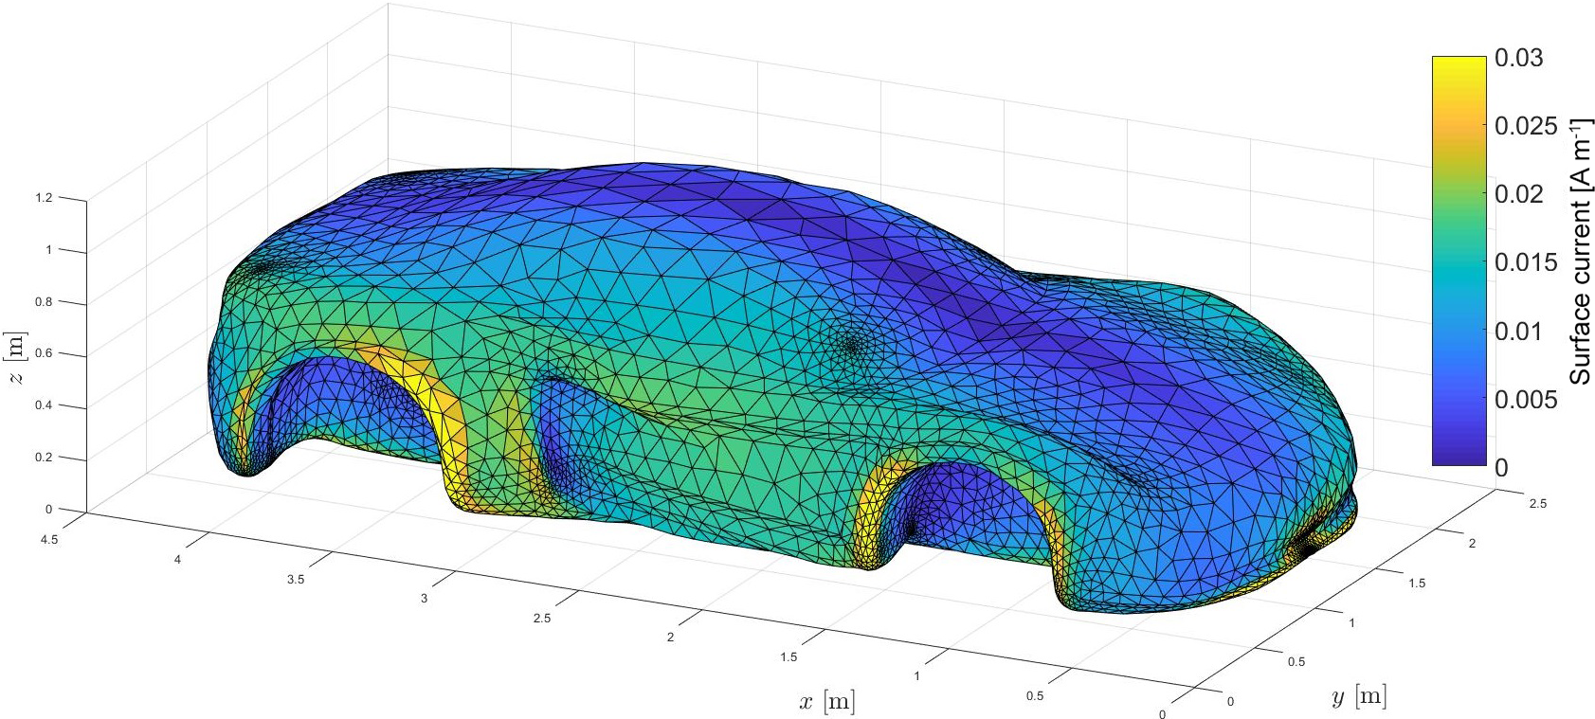Select the 0.015 colorbar tick label
Screen dimensions: 1595x719
tap(1525, 262)
